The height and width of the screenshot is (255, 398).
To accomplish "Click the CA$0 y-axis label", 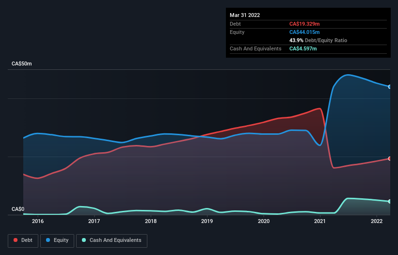I will tap(18, 209).
